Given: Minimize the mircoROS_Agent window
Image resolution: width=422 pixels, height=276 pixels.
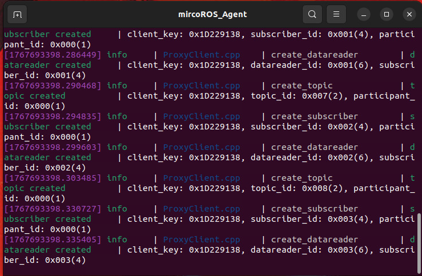Looking at the screenshot, I should (x=364, y=14).
